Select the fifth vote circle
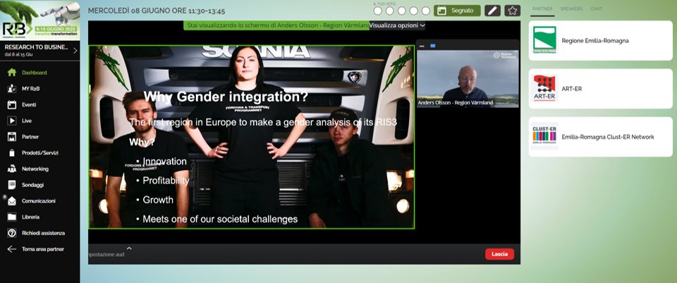 point(426,11)
